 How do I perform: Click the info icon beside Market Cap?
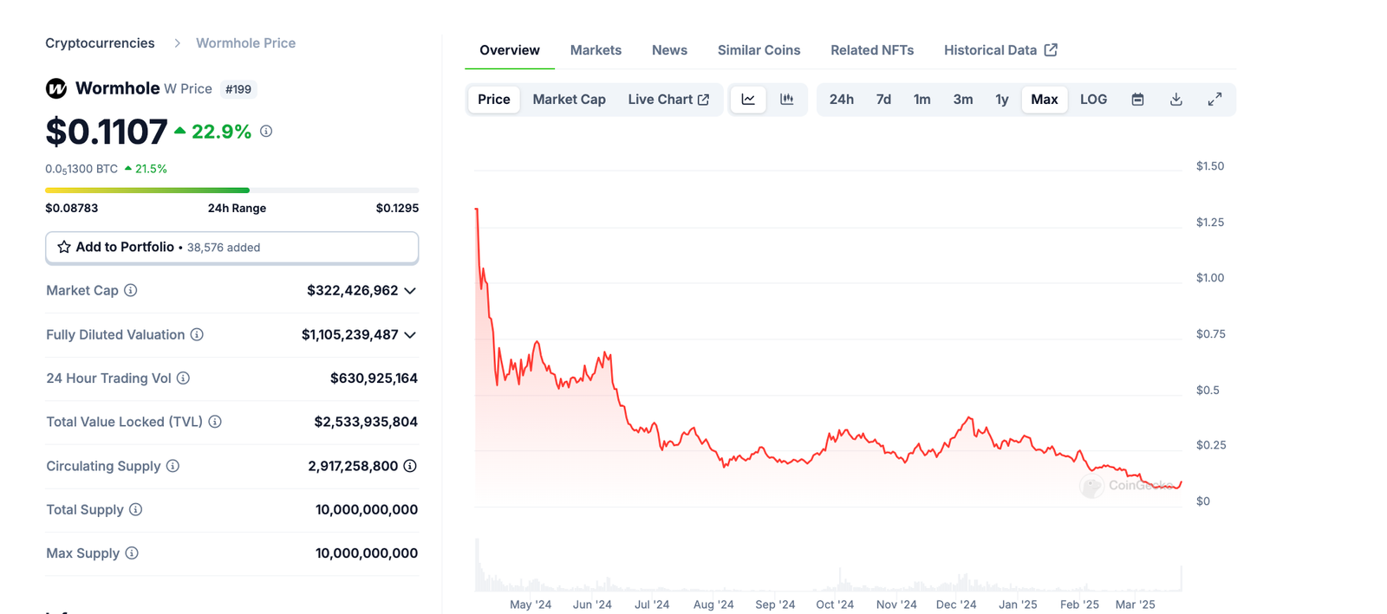point(131,290)
